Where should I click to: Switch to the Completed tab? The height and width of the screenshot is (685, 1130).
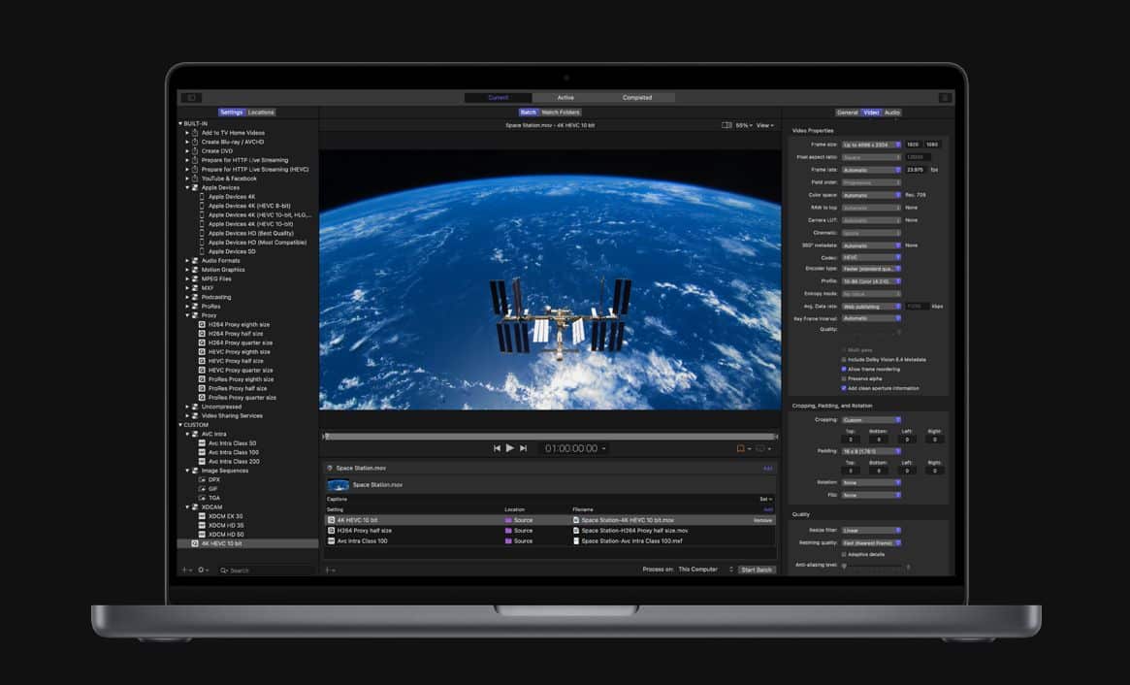click(636, 98)
